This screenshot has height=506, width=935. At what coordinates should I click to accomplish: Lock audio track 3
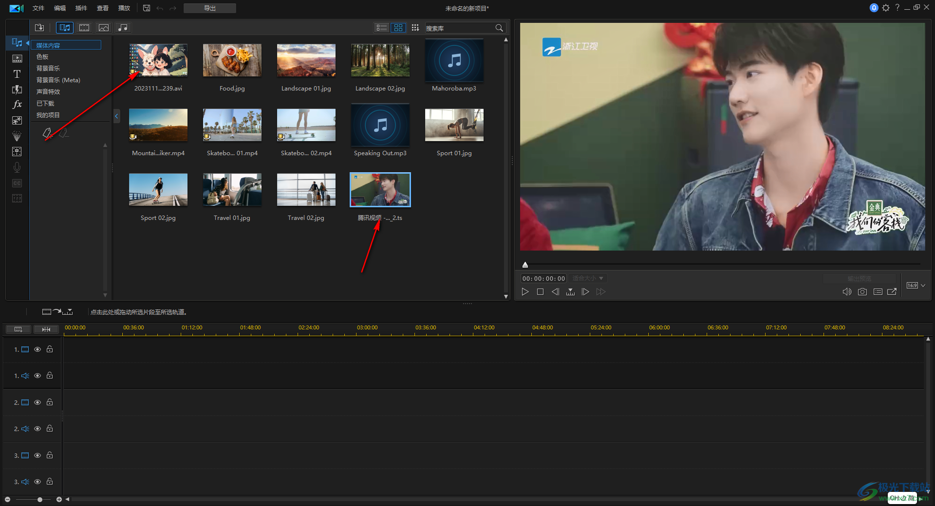[x=50, y=481]
